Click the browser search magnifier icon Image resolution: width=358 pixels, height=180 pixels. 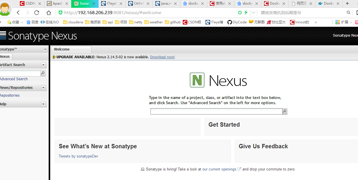coord(348,13)
